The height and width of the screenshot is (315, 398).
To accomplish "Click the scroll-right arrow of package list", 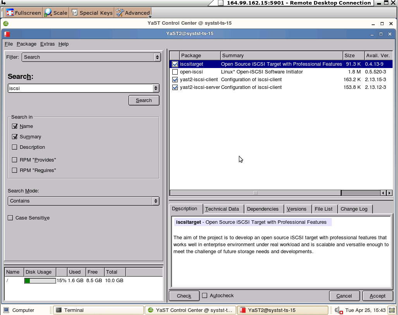I will pos(389,193).
